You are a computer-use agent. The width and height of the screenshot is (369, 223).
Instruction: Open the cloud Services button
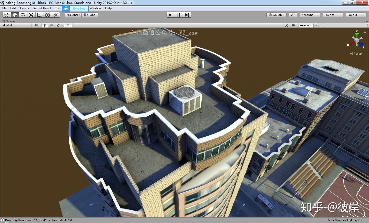293,15
